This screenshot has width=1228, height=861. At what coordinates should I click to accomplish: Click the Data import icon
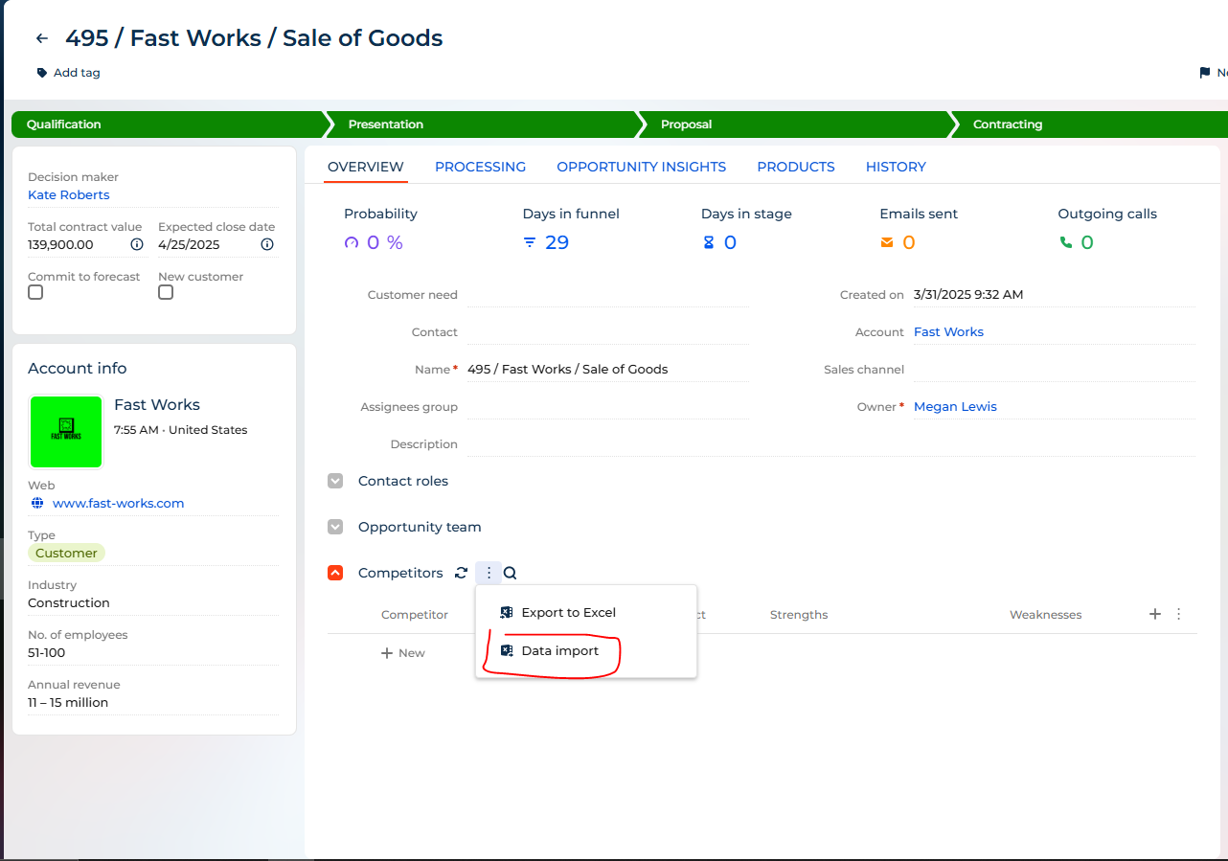coord(507,650)
